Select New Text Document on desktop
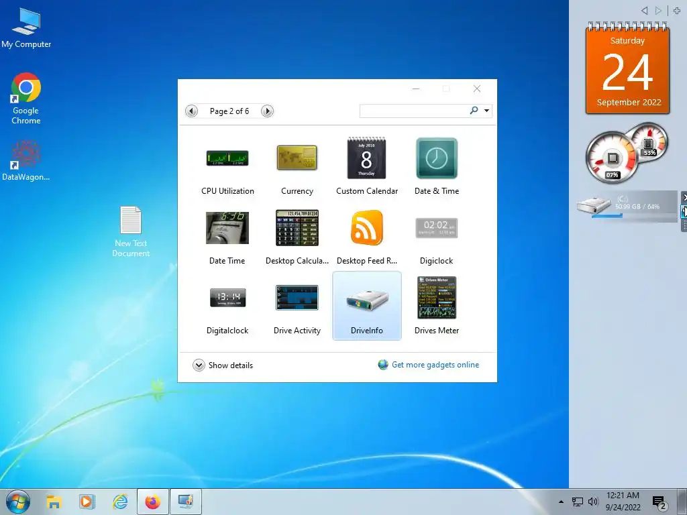The width and height of the screenshot is (687, 515). pyautogui.click(x=131, y=231)
